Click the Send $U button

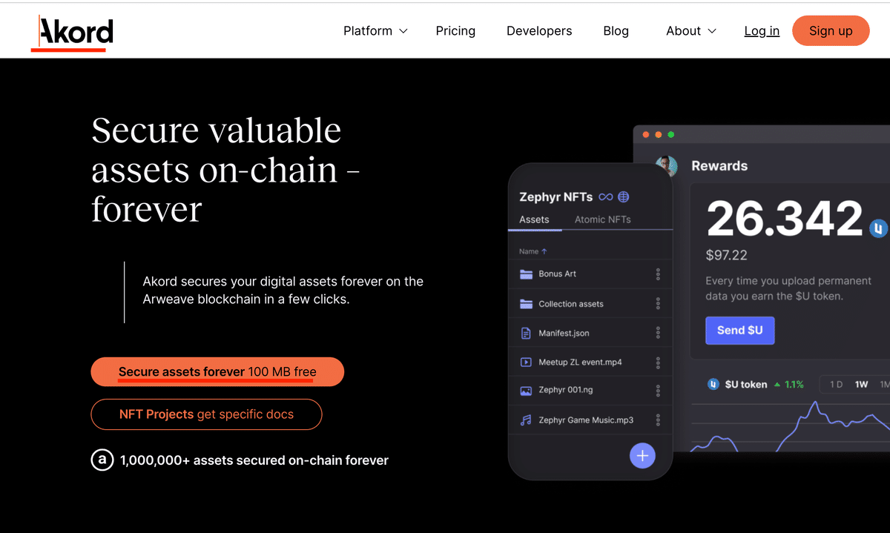739,331
